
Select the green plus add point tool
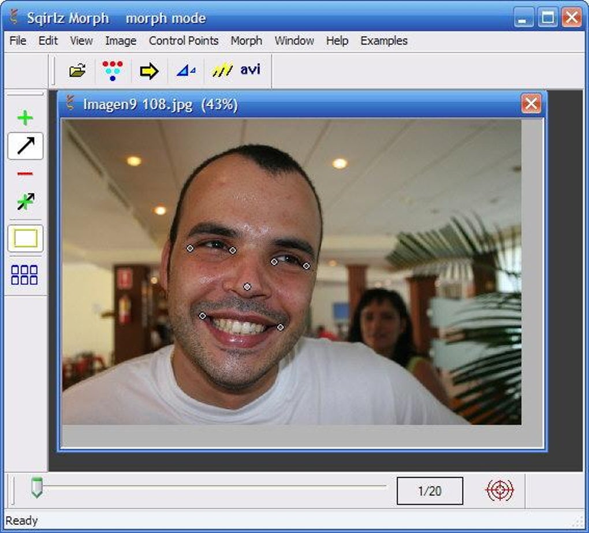click(x=25, y=118)
